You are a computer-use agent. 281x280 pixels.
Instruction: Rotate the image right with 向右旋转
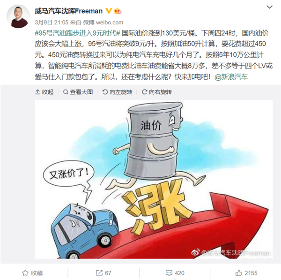click(x=157, y=92)
